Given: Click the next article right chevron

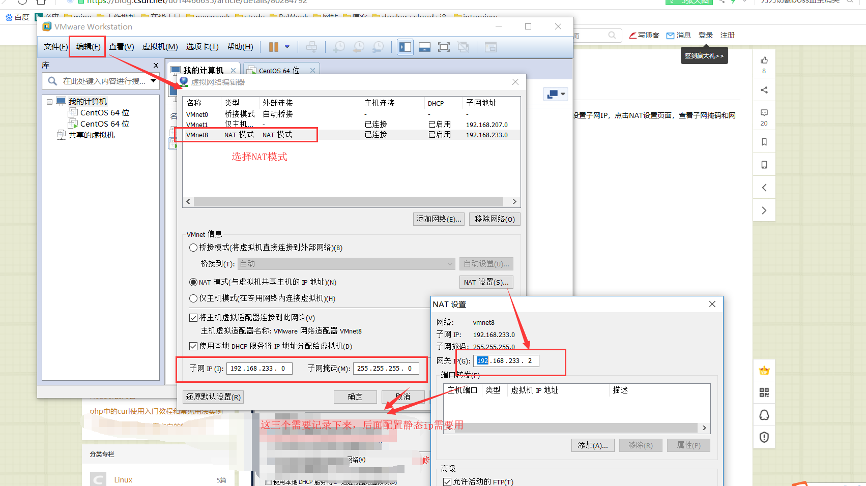Looking at the screenshot, I should point(764,210).
